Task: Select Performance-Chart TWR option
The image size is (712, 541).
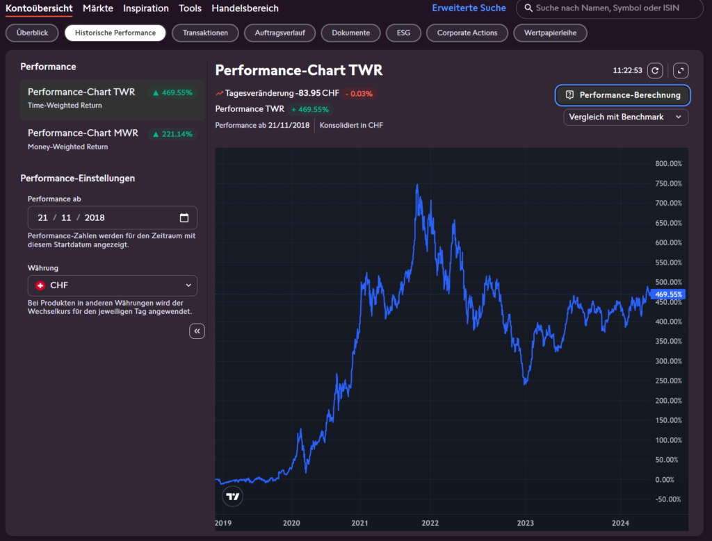Action: click(x=113, y=99)
